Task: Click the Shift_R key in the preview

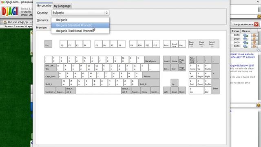Action: click(x=149, y=82)
